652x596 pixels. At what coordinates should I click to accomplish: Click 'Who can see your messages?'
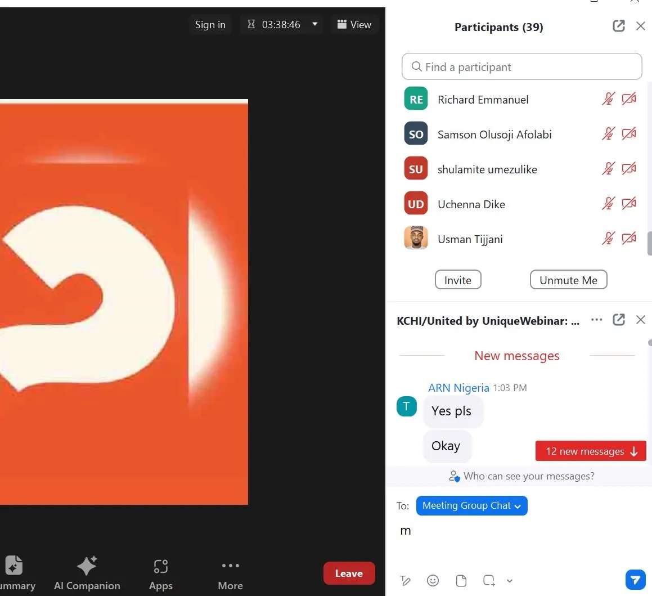point(521,476)
